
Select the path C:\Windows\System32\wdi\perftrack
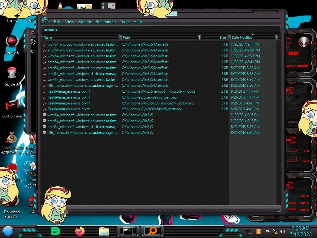(150, 97)
